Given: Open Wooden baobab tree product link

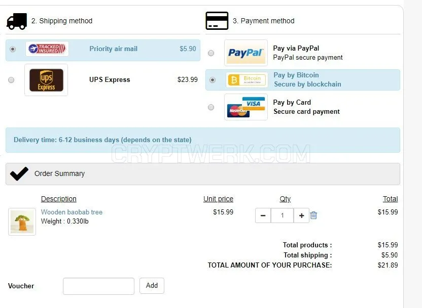Looking at the screenshot, I should click(x=72, y=212).
